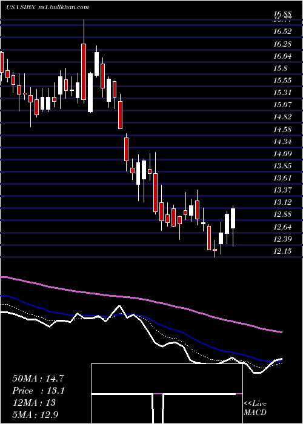
Task: Select the 12.39 price axis label
Action: [x=282, y=239]
